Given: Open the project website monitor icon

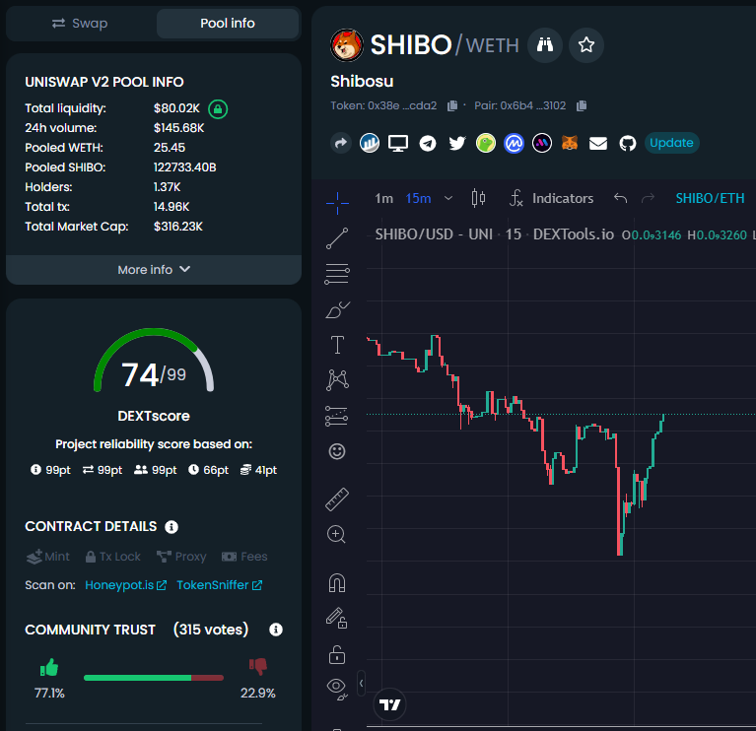Looking at the screenshot, I should coord(398,143).
